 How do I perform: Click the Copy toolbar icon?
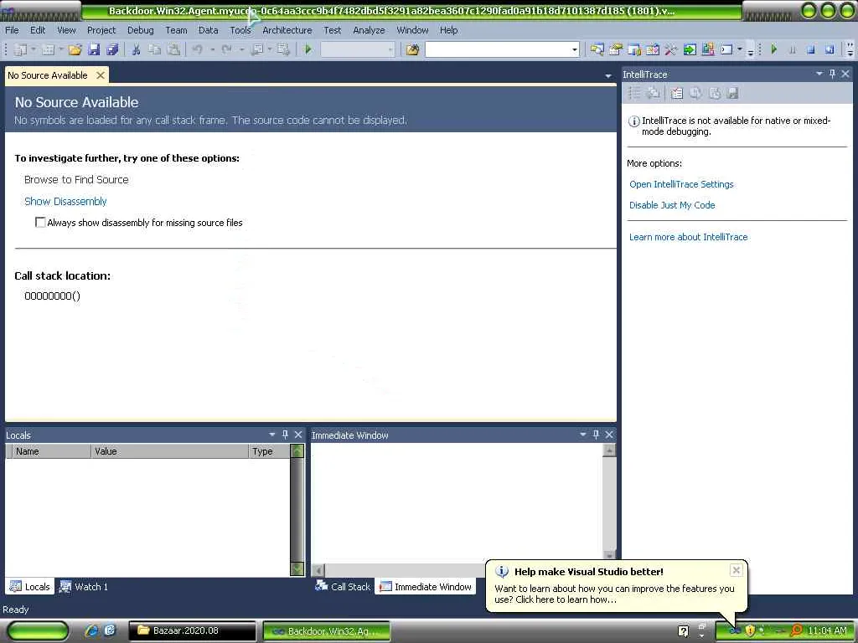point(155,49)
